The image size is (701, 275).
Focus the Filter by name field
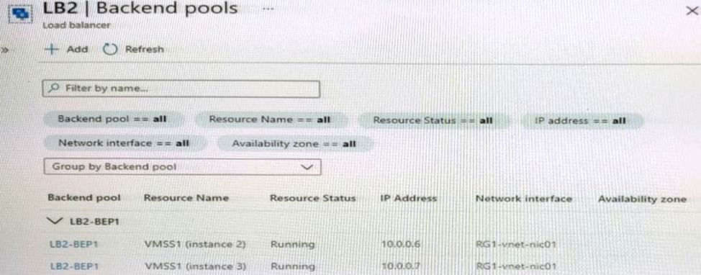coord(181,89)
